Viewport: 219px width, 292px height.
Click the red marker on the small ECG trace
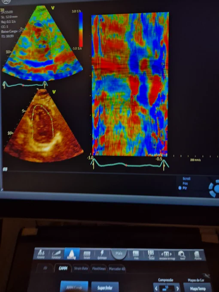tap(23, 85)
